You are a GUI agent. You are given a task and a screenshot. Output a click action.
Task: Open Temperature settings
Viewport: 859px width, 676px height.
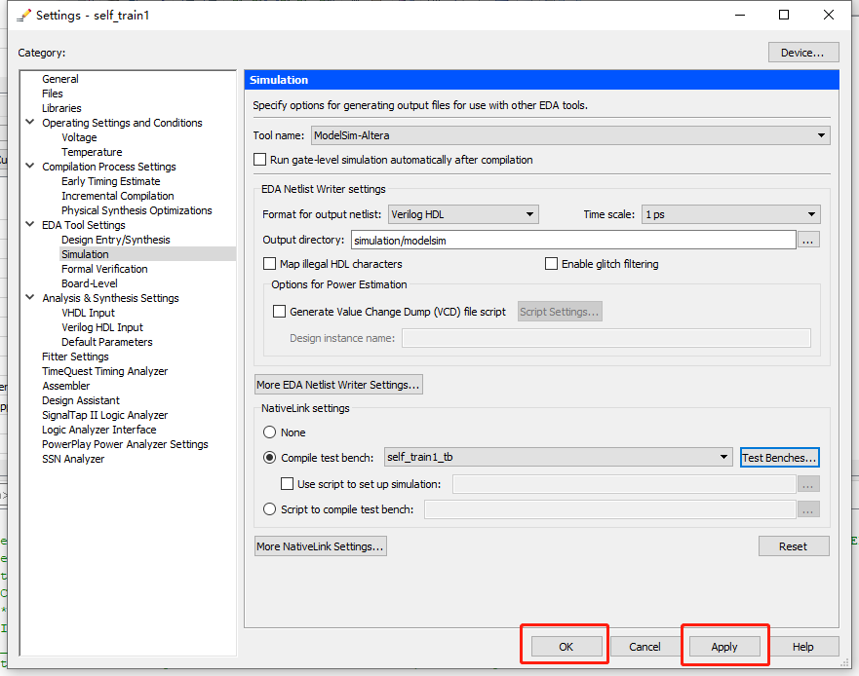(x=92, y=152)
